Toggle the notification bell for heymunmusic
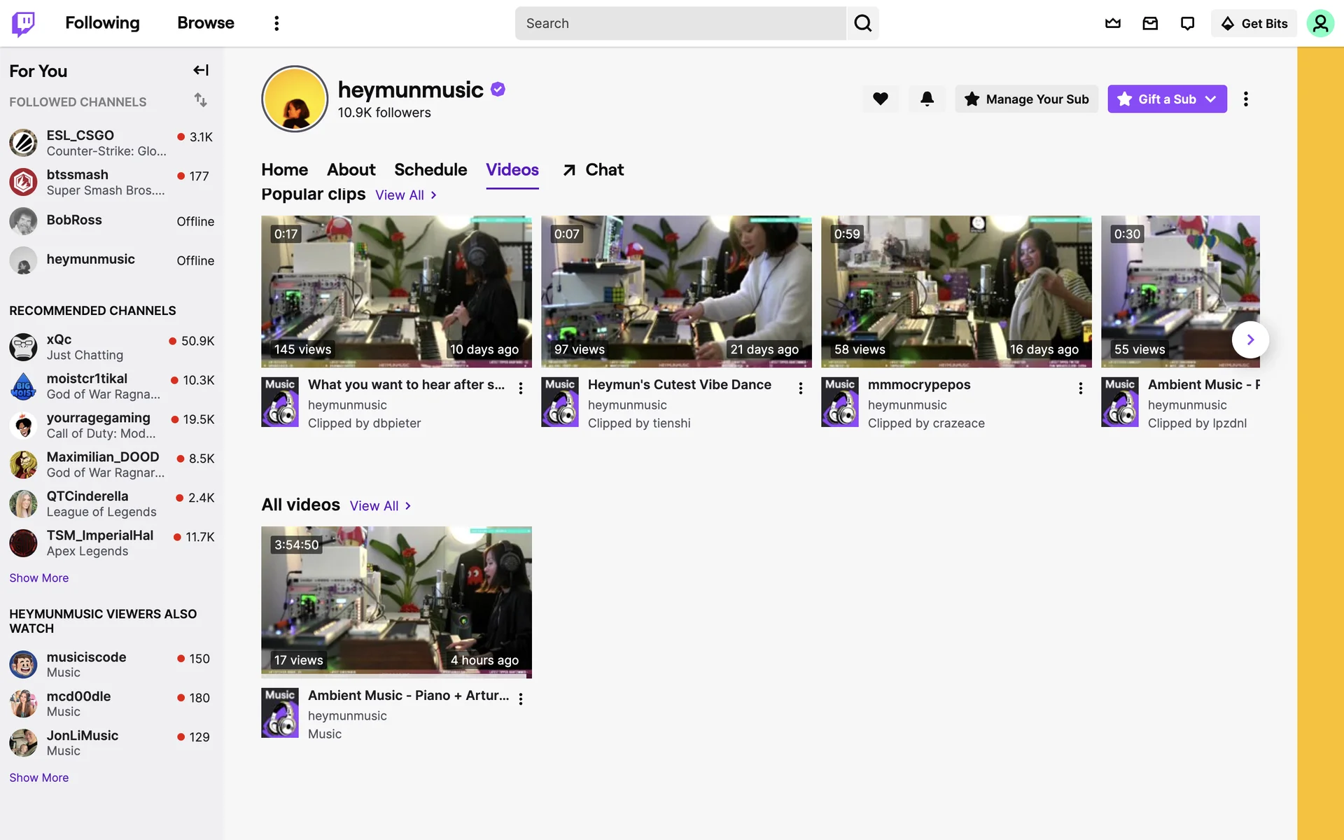 [x=927, y=99]
